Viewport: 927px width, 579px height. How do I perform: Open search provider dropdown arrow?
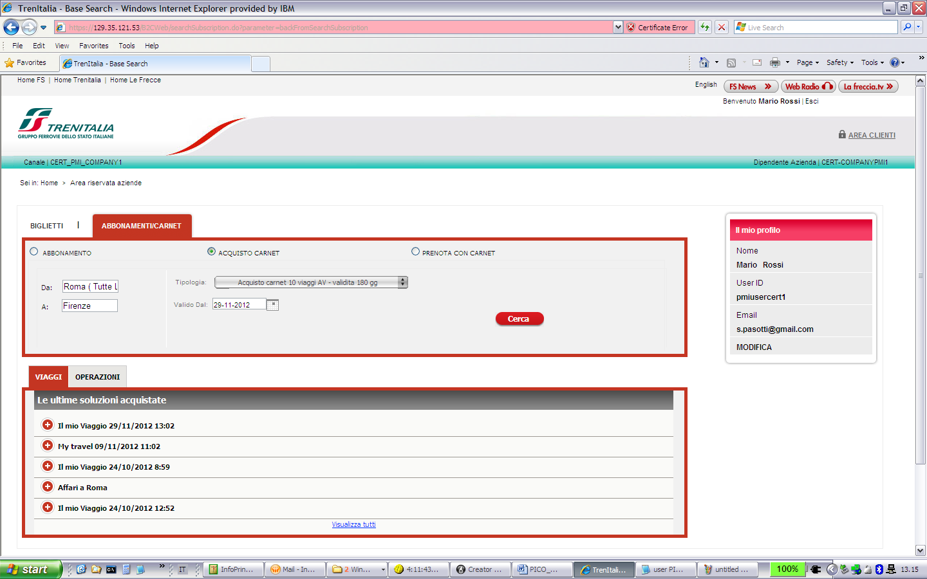[x=919, y=27]
